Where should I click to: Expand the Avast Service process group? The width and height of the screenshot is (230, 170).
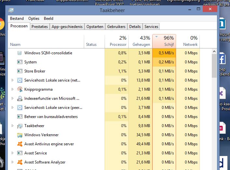click(13, 153)
